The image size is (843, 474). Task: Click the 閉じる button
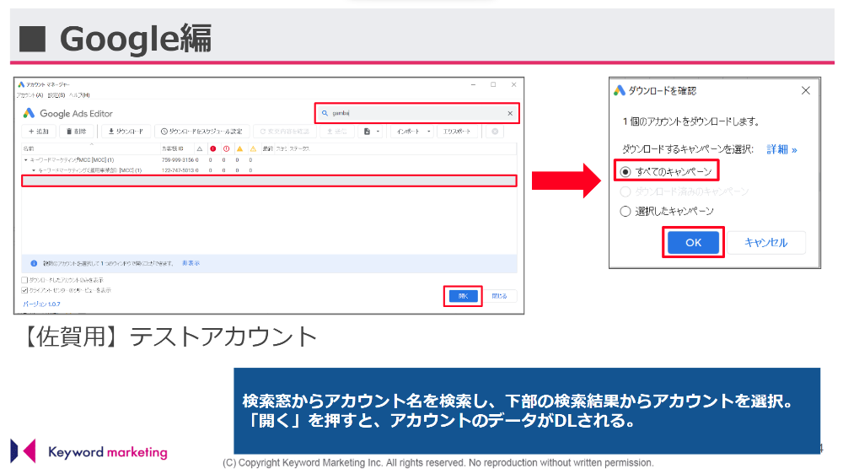[x=500, y=296]
